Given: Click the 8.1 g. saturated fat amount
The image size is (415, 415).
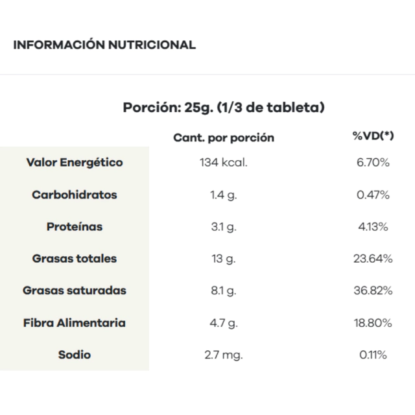Looking at the screenshot, I should pyautogui.click(x=224, y=290).
